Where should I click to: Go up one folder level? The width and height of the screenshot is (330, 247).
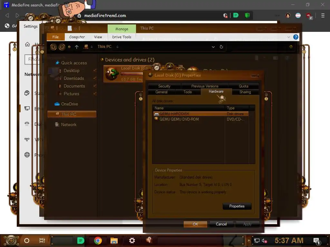point(77,47)
